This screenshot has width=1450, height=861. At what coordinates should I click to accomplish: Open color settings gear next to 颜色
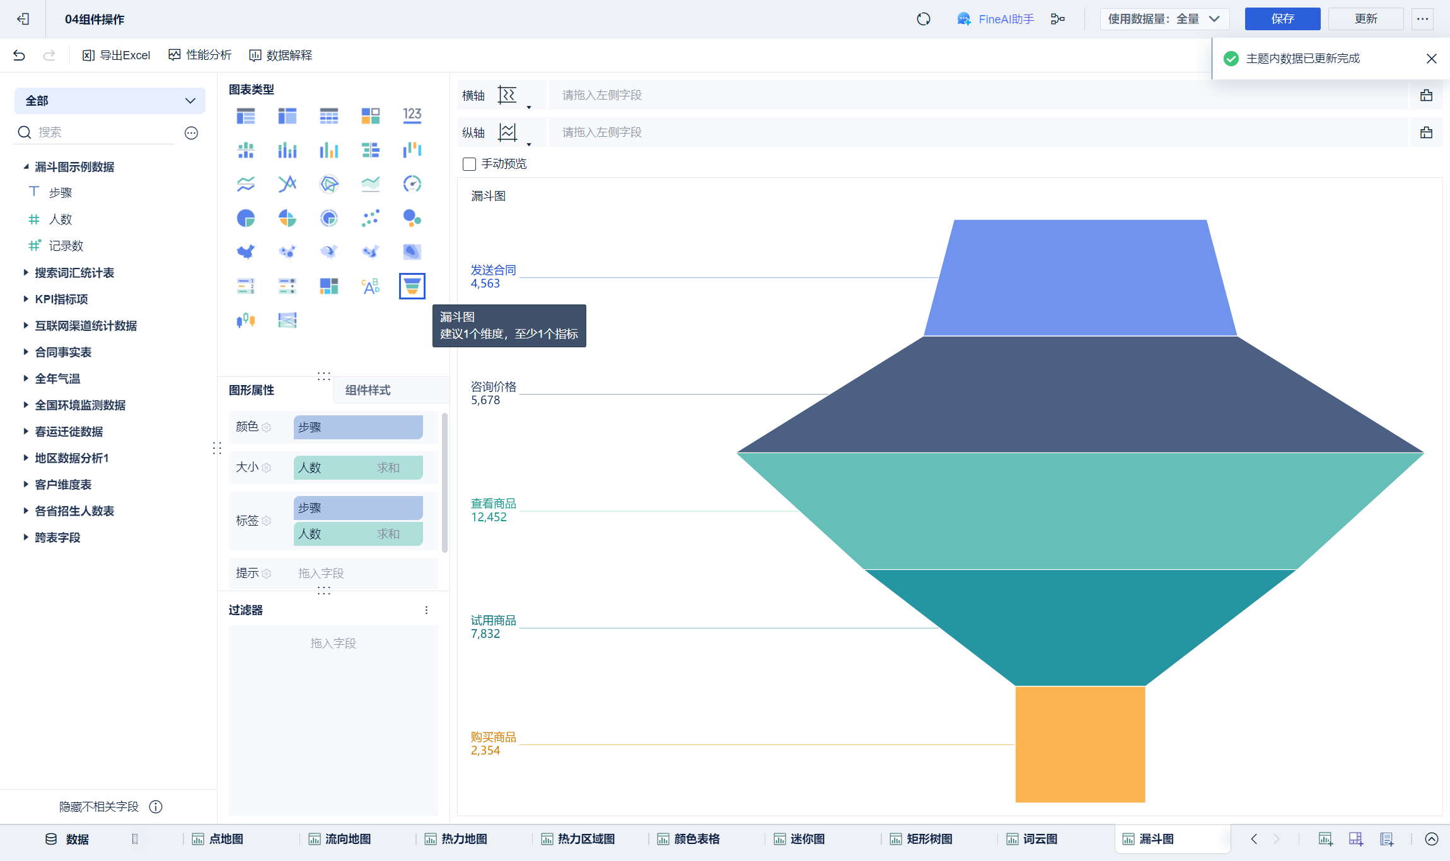pos(267,427)
